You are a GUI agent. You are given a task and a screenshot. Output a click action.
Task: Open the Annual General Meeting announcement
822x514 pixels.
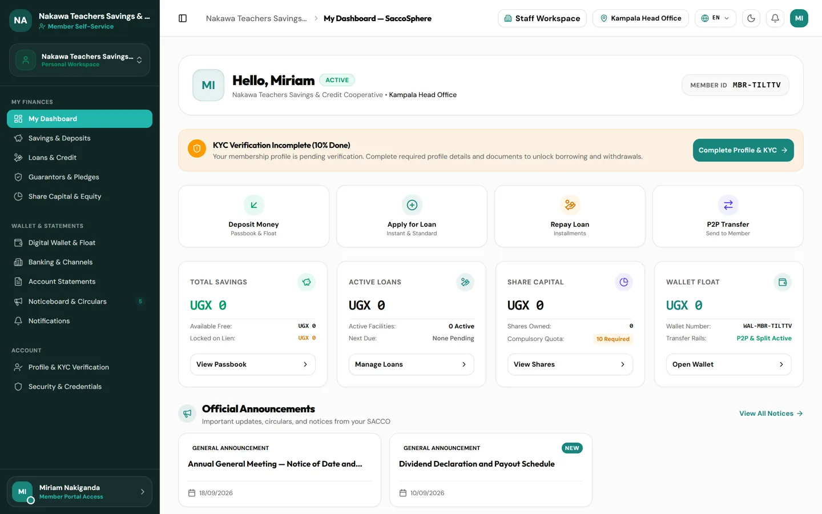[x=280, y=470]
